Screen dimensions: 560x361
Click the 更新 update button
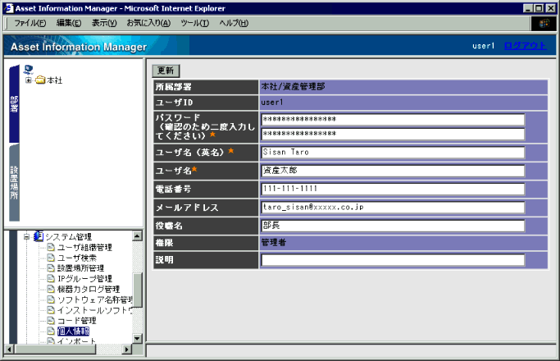coord(166,71)
